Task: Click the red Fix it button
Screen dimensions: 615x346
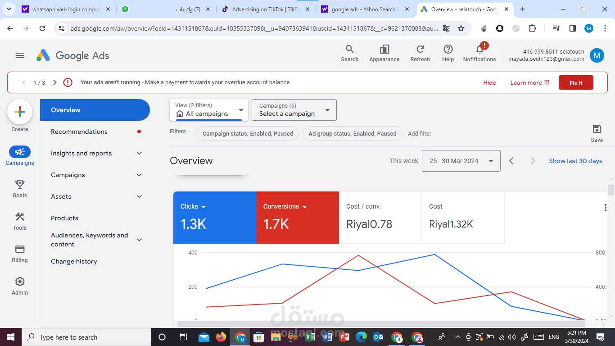Action: (576, 82)
